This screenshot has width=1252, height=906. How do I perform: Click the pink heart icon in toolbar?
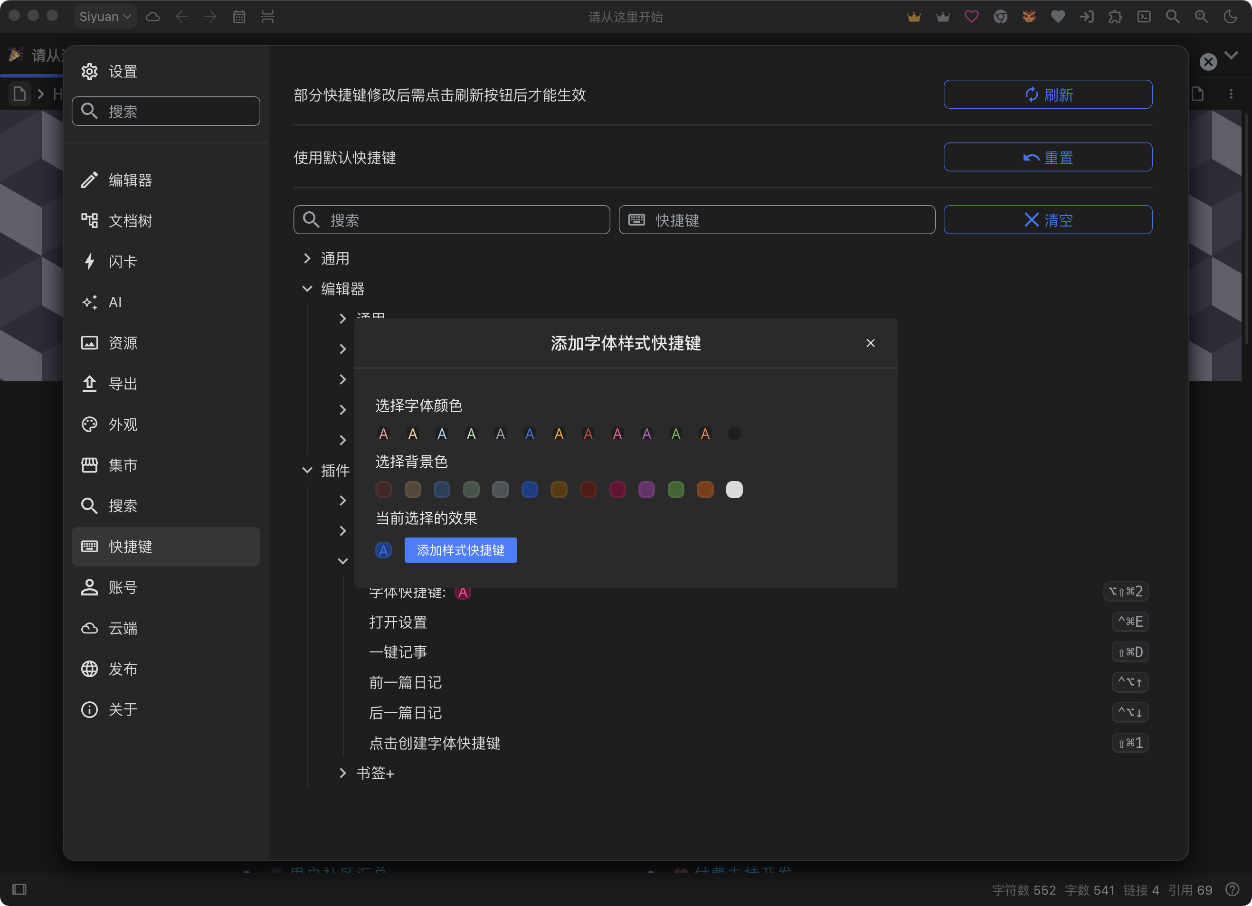coord(972,17)
